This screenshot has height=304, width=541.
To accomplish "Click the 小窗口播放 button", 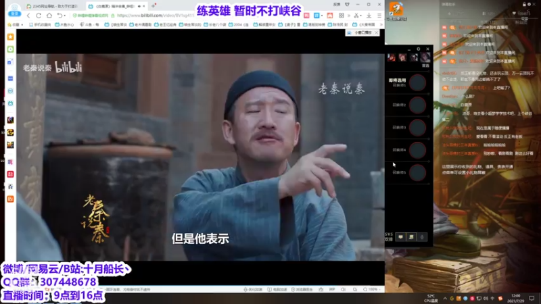I will pyautogui.click(x=360, y=32).
